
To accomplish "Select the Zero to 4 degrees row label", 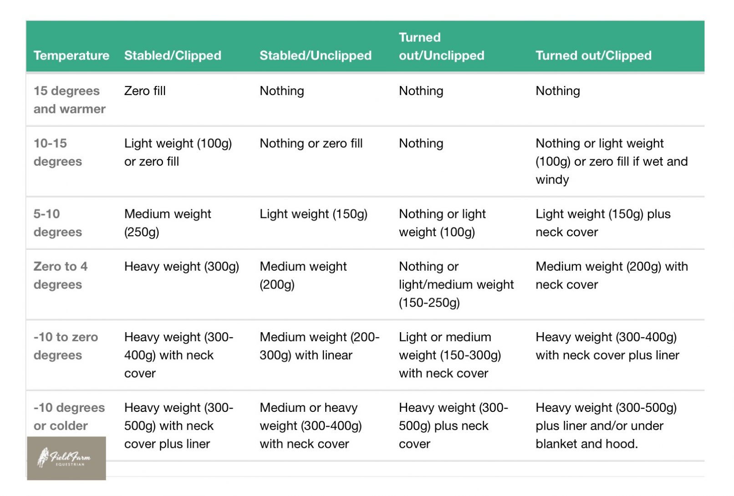I will [x=60, y=275].
